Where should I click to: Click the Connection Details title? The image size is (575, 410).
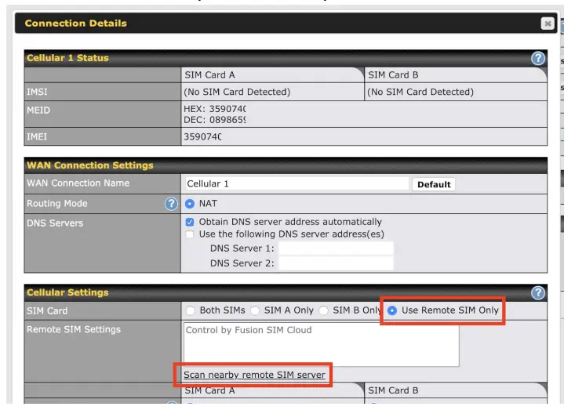pos(76,24)
